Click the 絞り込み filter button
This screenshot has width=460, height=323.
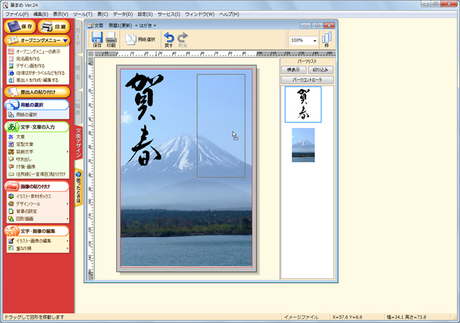click(x=320, y=70)
